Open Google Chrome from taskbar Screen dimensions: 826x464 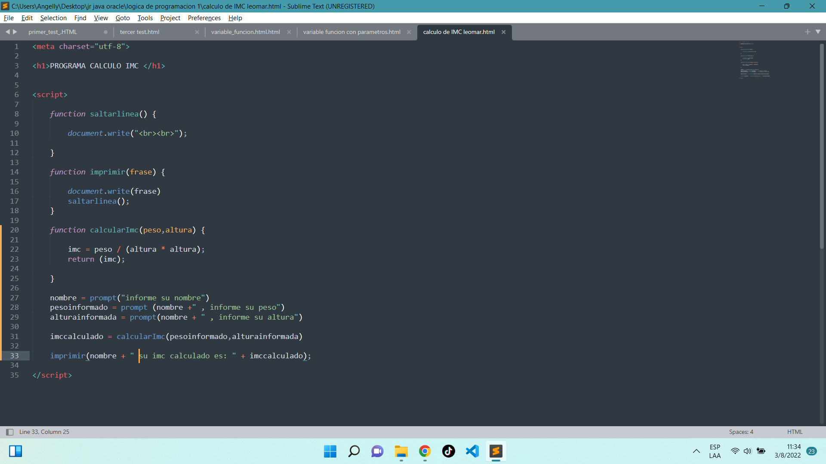pos(425,451)
